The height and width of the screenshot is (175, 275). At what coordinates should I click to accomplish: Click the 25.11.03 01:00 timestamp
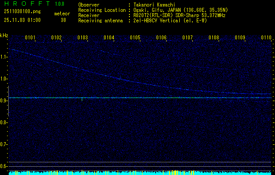coord(22,20)
